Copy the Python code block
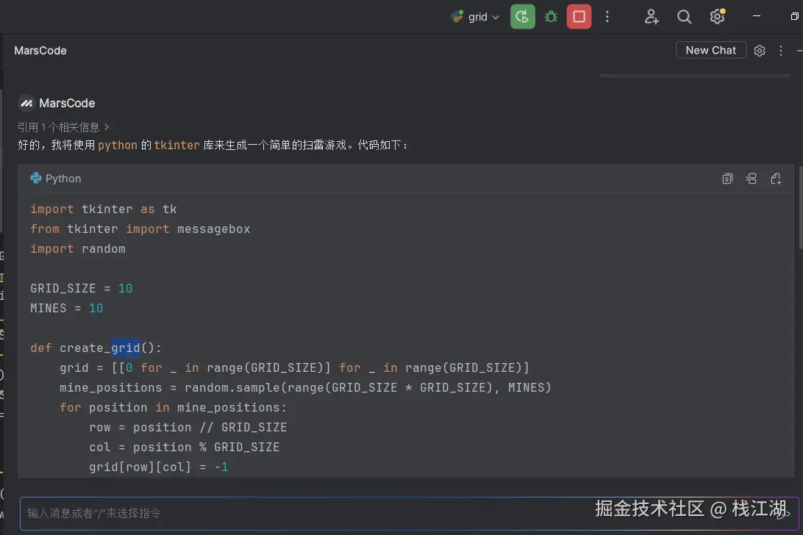The image size is (803, 535). coord(727,179)
